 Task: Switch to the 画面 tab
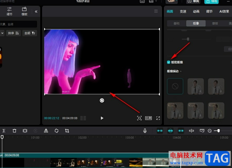[x=170, y=11]
